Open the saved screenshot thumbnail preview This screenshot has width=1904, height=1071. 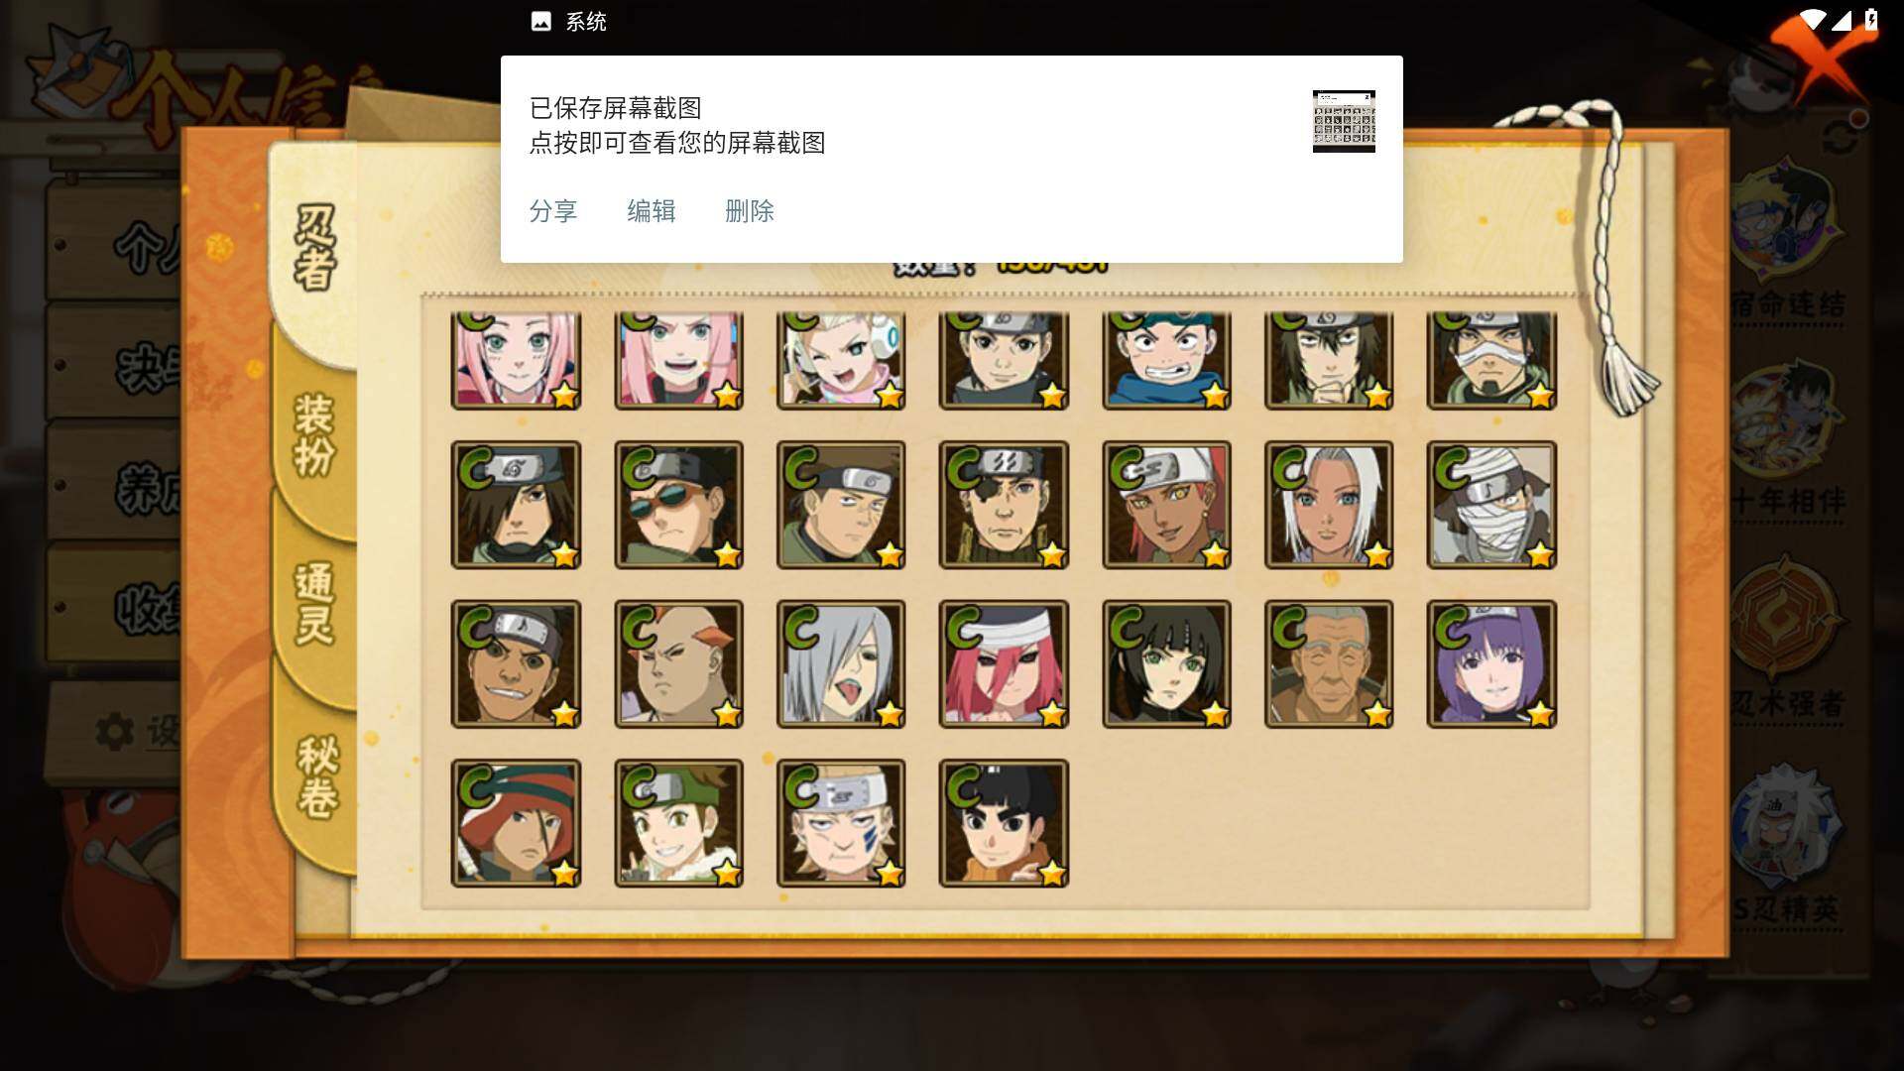point(1344,121)
